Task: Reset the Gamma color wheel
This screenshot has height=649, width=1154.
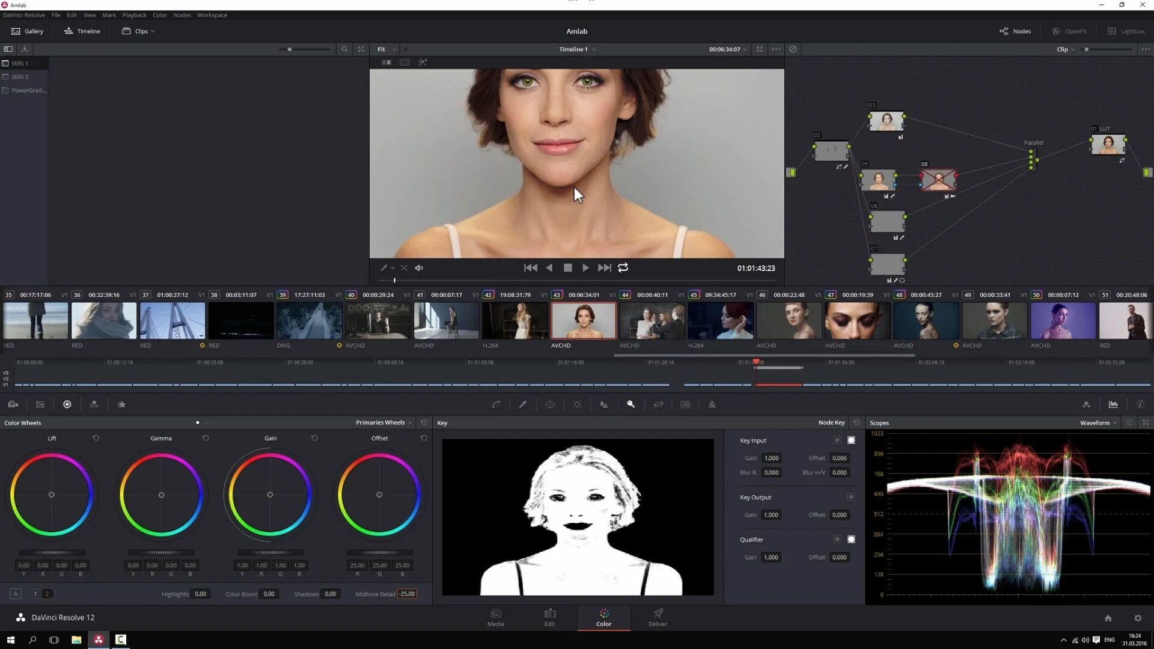Action: pos(206,438)
